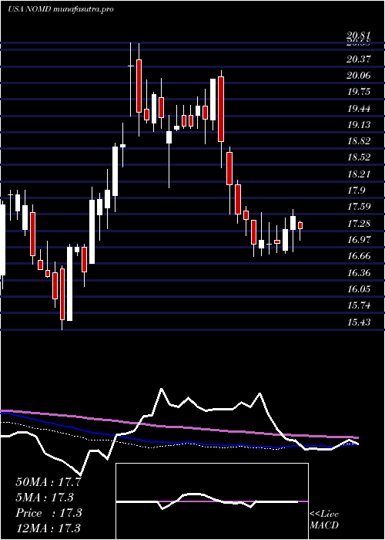Click the 19.13 price axis label

coord(359,125)
